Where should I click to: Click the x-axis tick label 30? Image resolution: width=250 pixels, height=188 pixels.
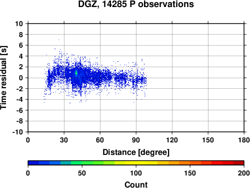pyautogui.click(x=64, y=140)
